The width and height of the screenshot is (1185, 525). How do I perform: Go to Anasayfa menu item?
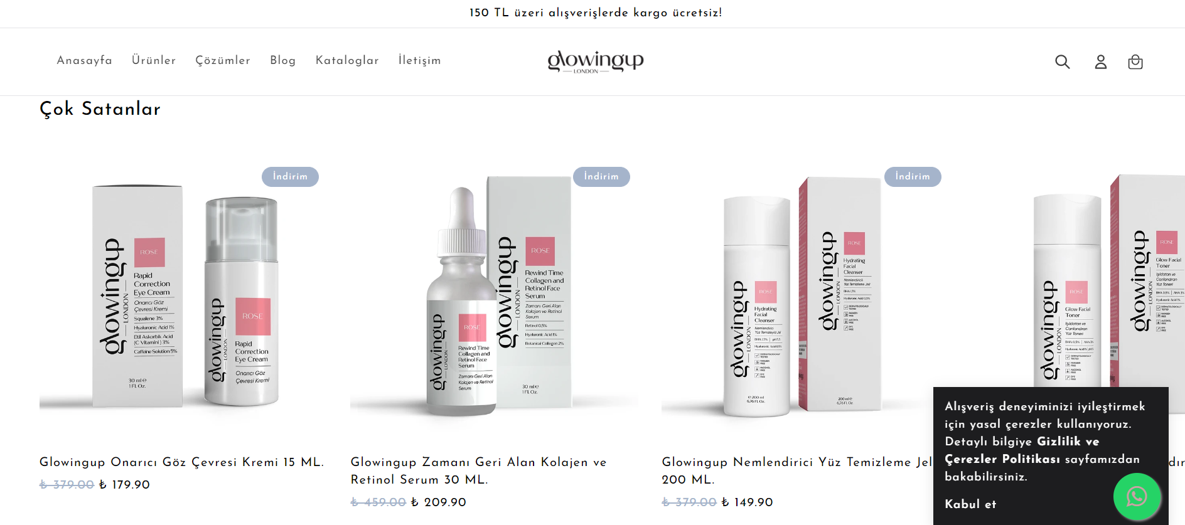[x=85, y=60]
